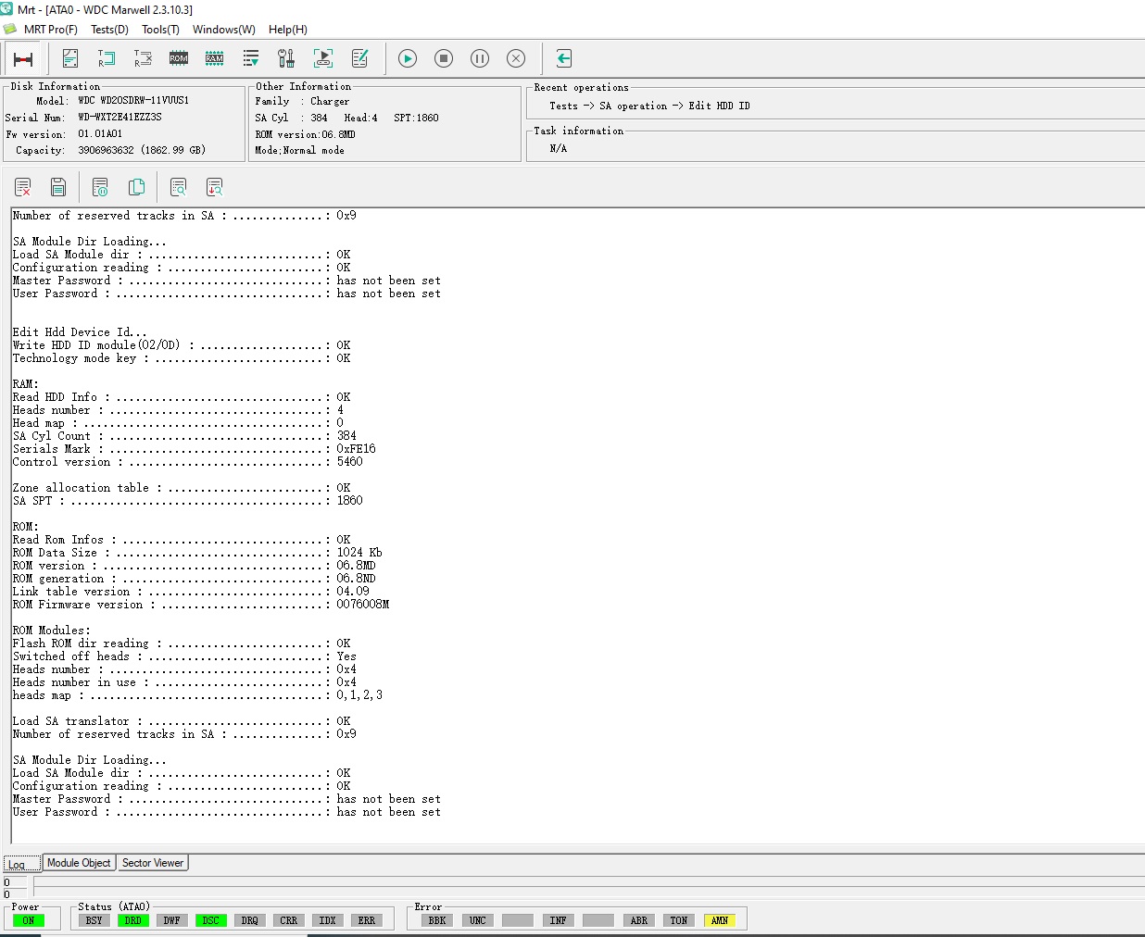Save the log with the floppy disk icon
Screen dimensions: 1145x937
coord(58,188)
